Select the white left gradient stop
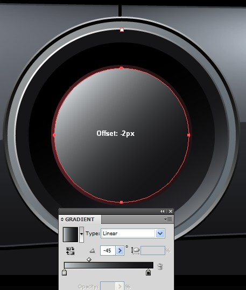 tap(65, 272)
